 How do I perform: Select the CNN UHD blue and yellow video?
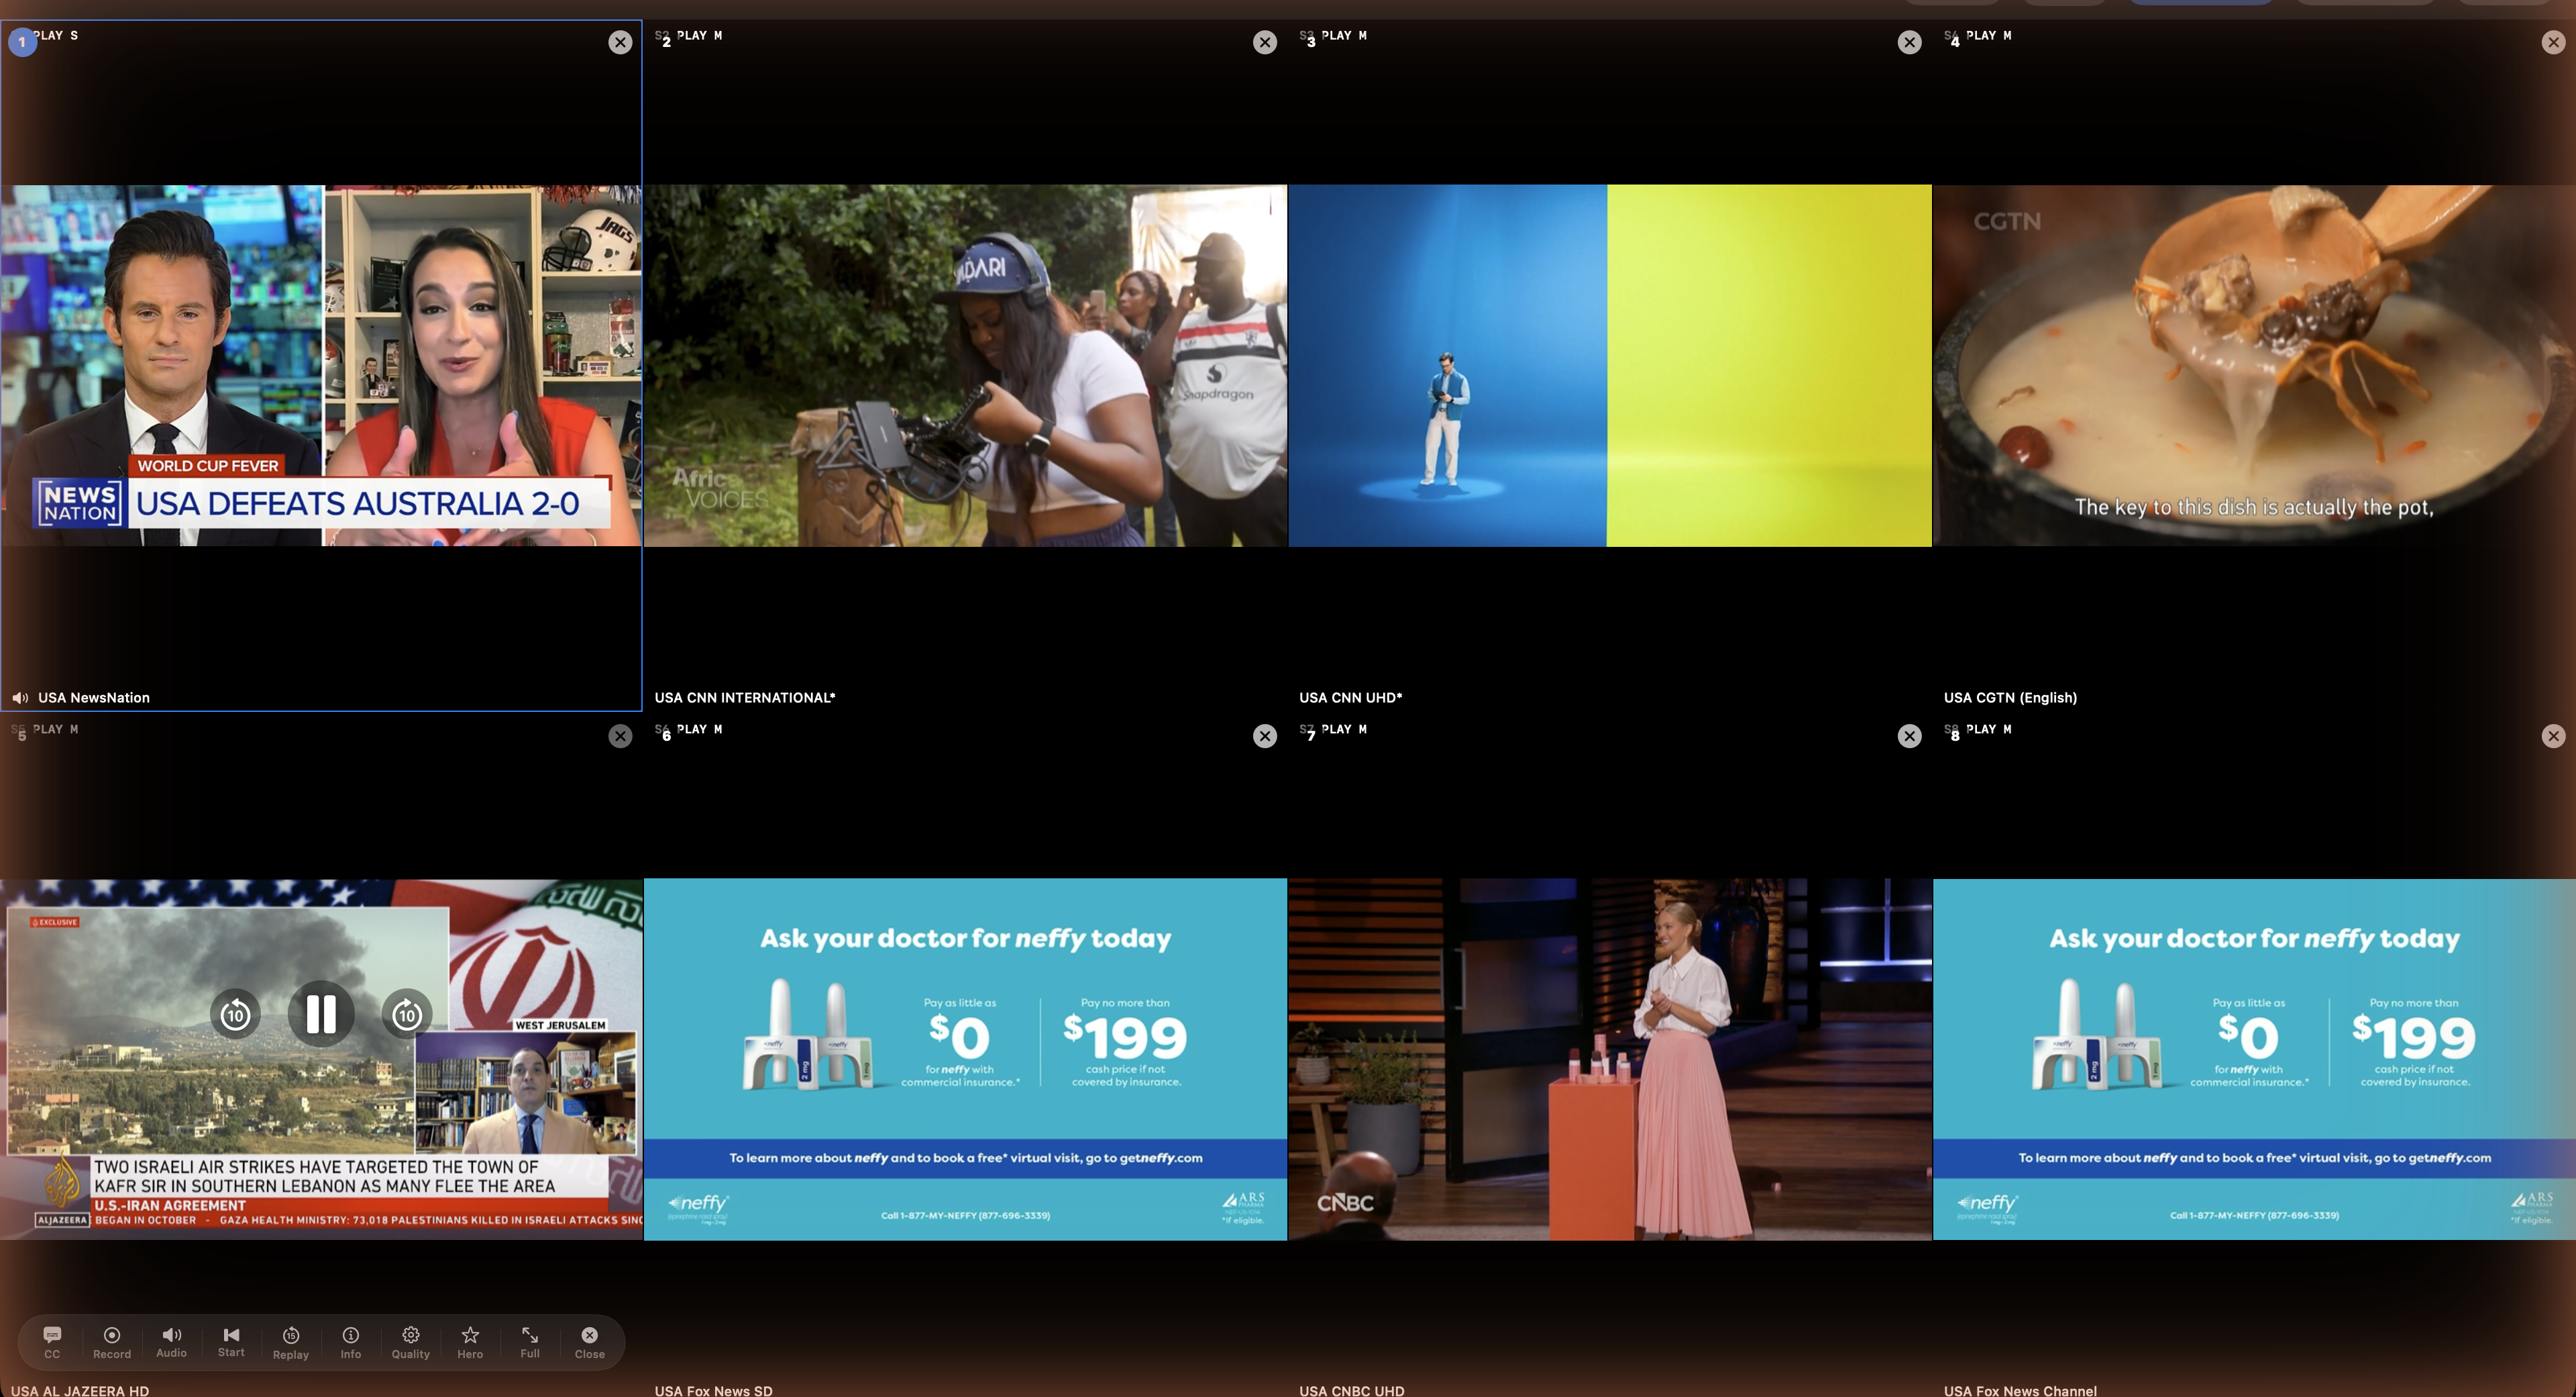(1610, 365)
